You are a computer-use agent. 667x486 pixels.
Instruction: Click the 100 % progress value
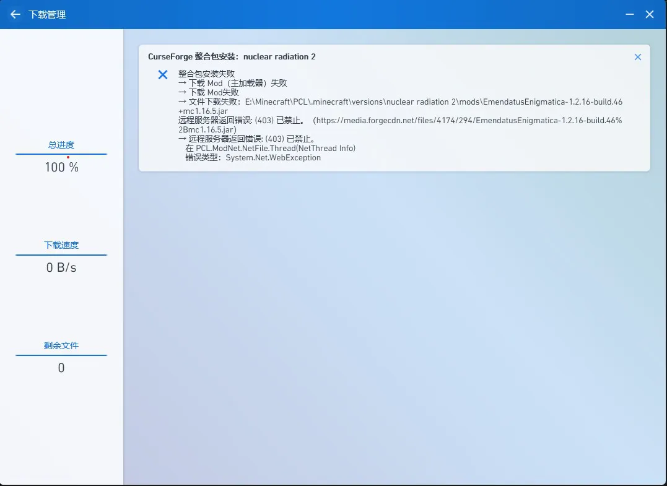tap(62, 167)
